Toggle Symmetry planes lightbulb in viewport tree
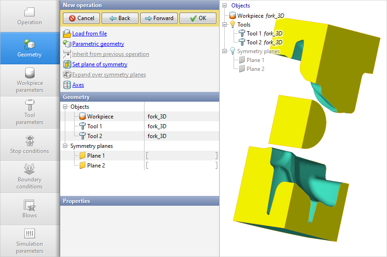The image size is (387, 257). (x=232, y=51)
